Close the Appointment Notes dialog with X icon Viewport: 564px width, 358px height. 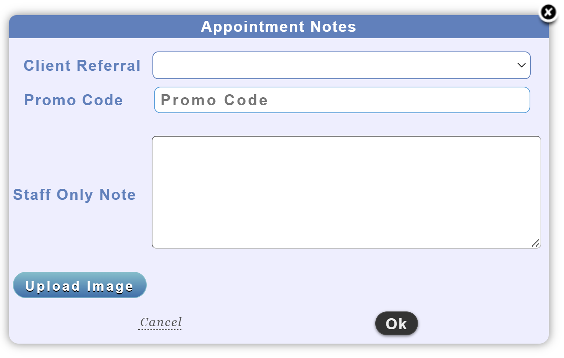(x=548, y=13)
